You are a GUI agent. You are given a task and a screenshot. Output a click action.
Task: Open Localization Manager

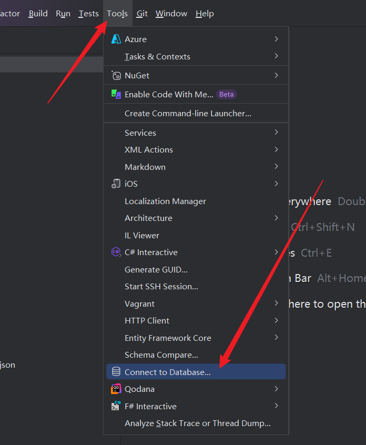pos(196,201)
